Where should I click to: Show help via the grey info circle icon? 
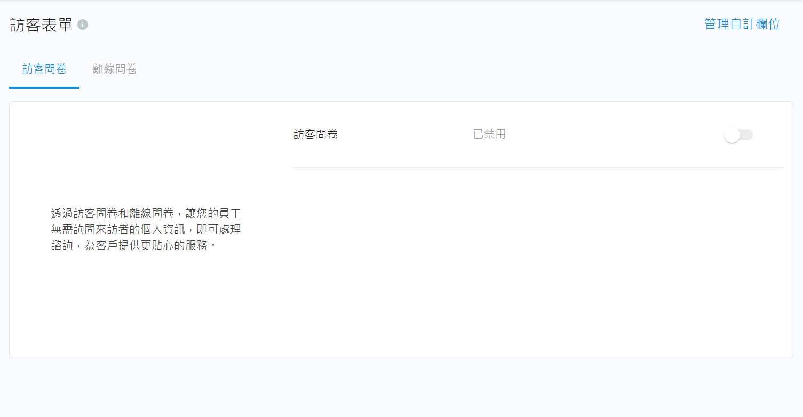83,25
